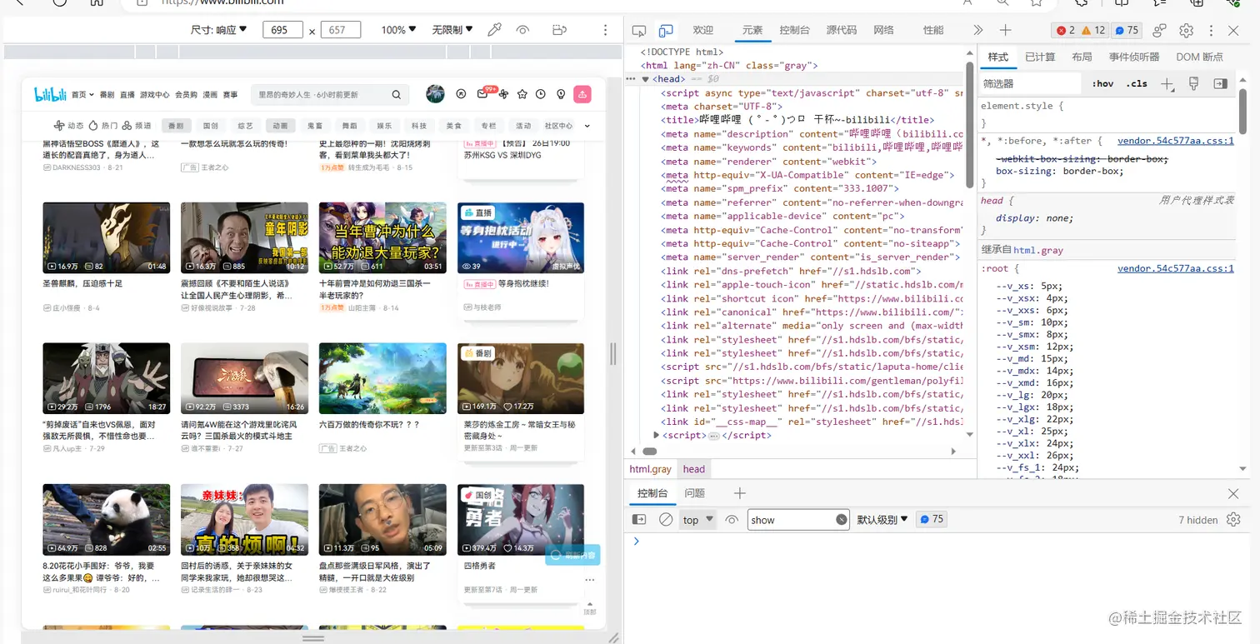Open the device toolbar three-dot menu
Screen dimensions: 1260x644
(606, 30)
